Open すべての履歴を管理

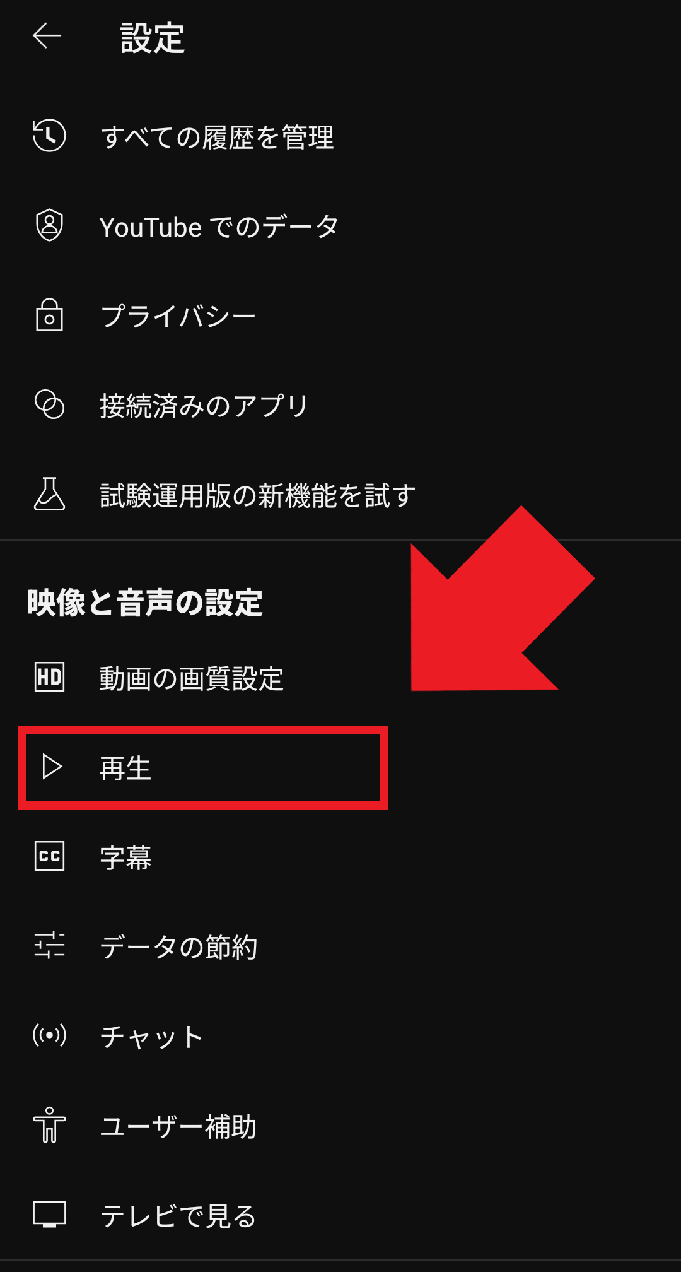tap(340, 136)
